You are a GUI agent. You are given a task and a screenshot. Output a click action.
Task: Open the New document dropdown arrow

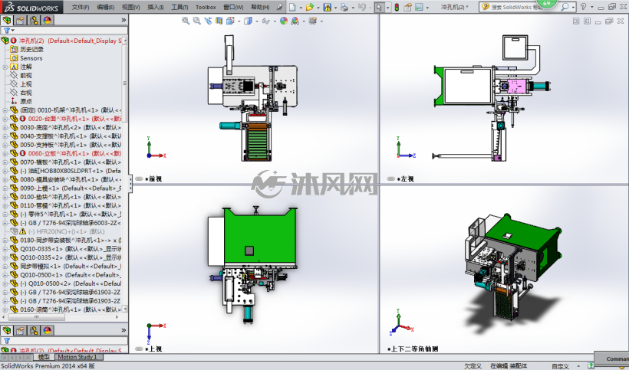[x=301, y=7]
